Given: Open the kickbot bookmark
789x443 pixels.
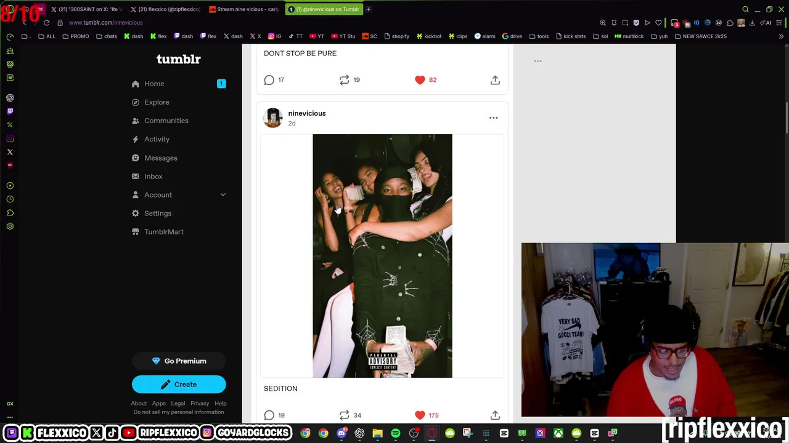Looking at the screenshot, I should (x=428, y=36).
